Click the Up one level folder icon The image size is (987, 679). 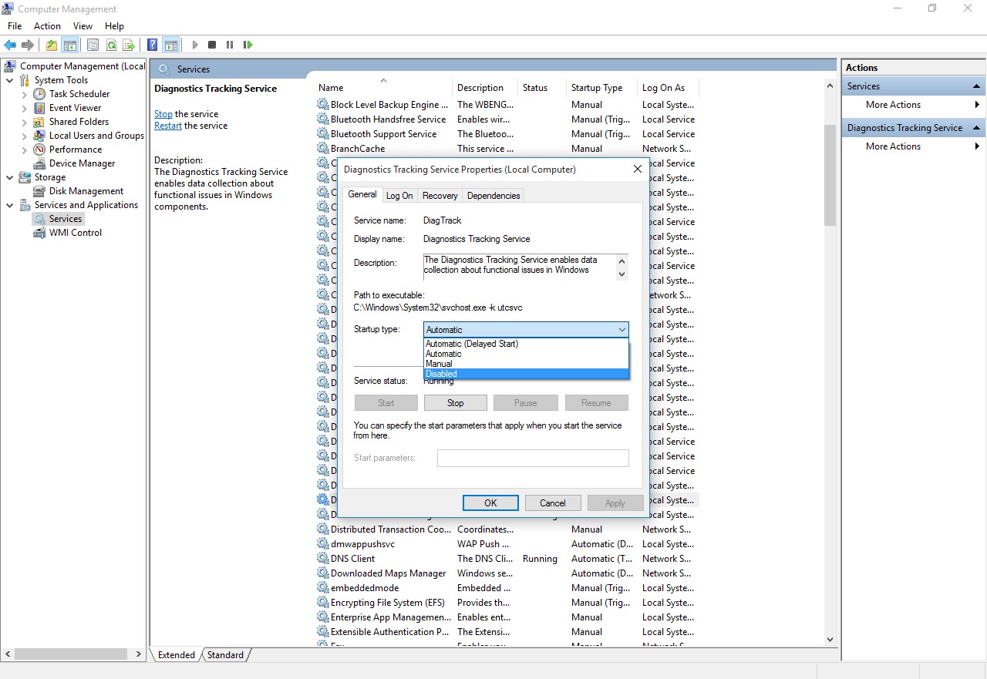coord(52,45)
